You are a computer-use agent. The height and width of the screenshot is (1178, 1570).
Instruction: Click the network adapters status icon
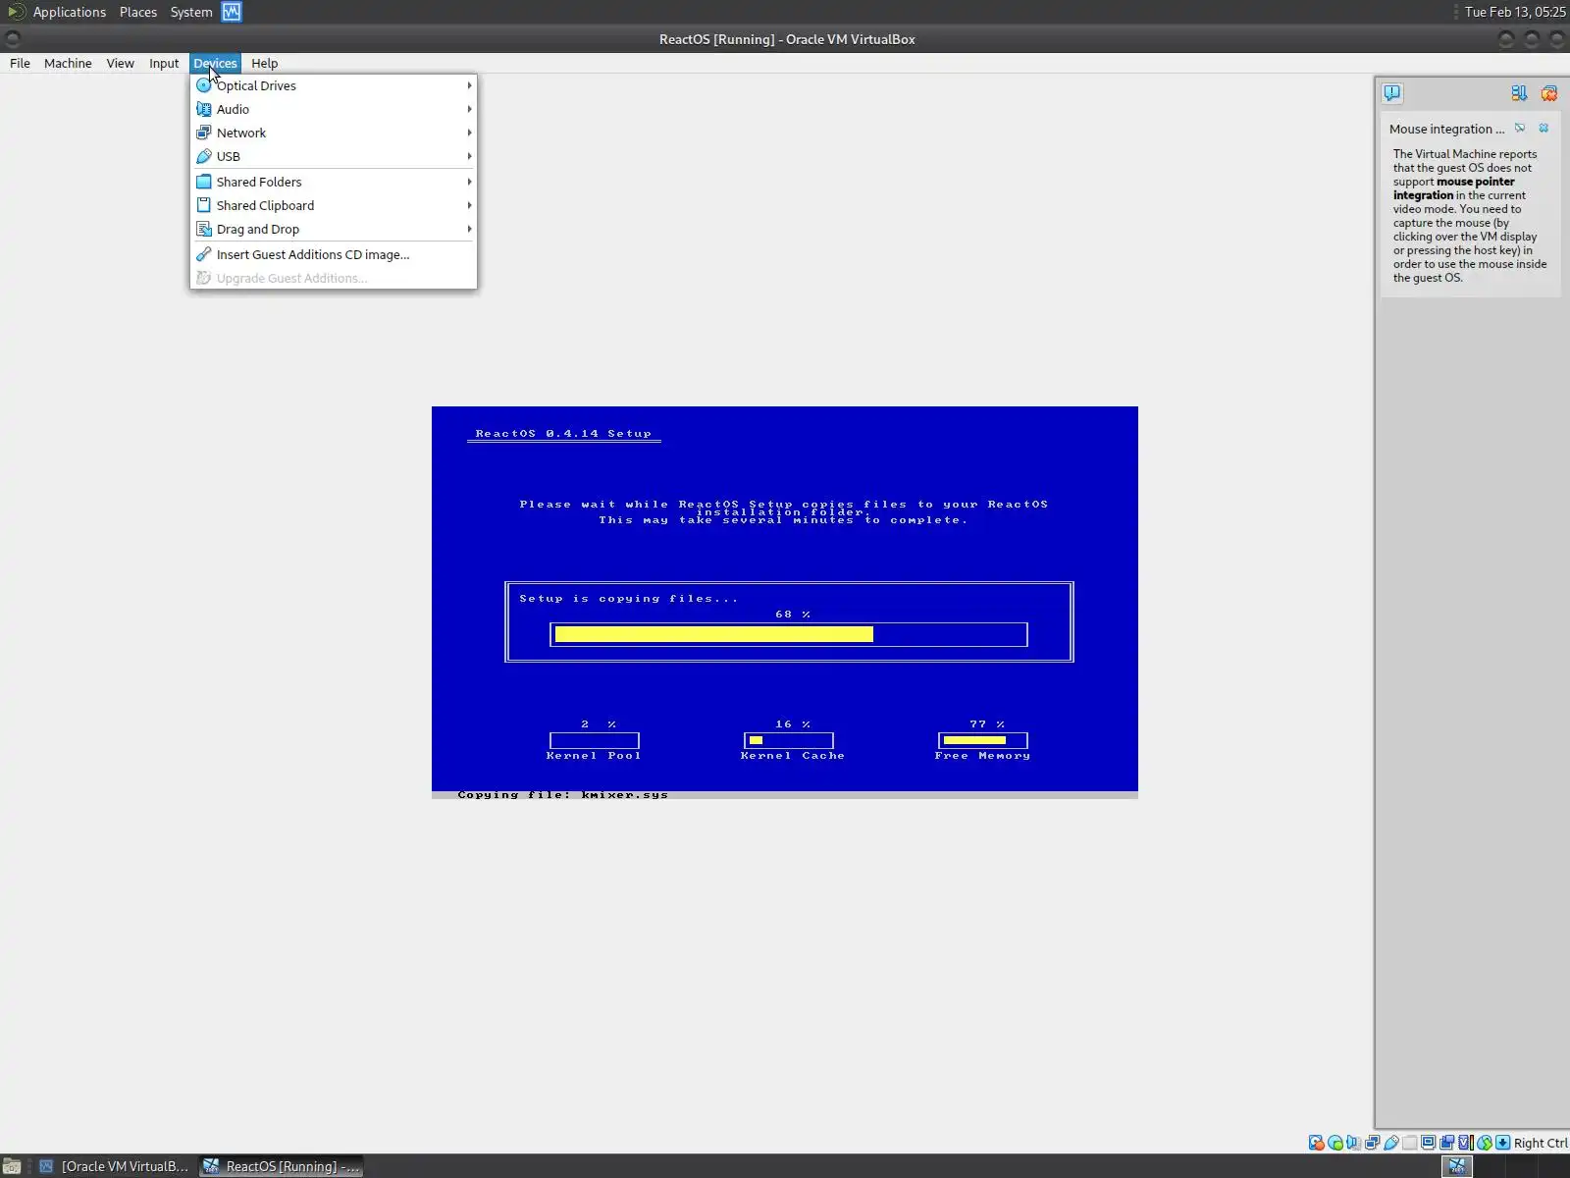pyautogui.click(x=1373, y=1143)
